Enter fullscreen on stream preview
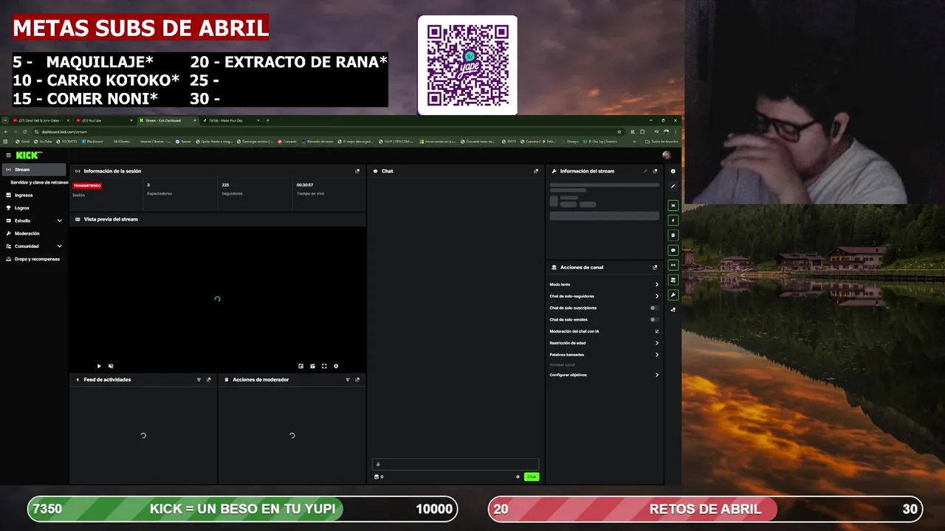The image size is (945, 531). pyautogui.click(x=324, y=366)
